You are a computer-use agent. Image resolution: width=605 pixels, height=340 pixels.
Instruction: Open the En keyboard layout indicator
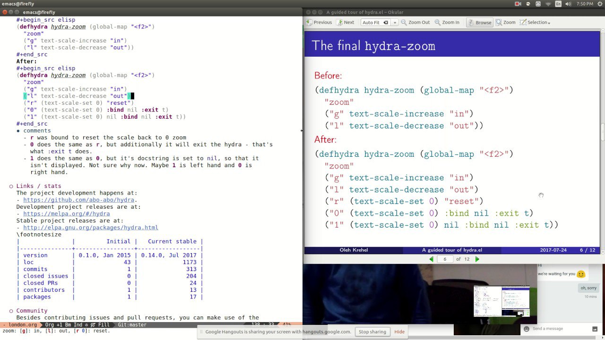click(558, 4)
